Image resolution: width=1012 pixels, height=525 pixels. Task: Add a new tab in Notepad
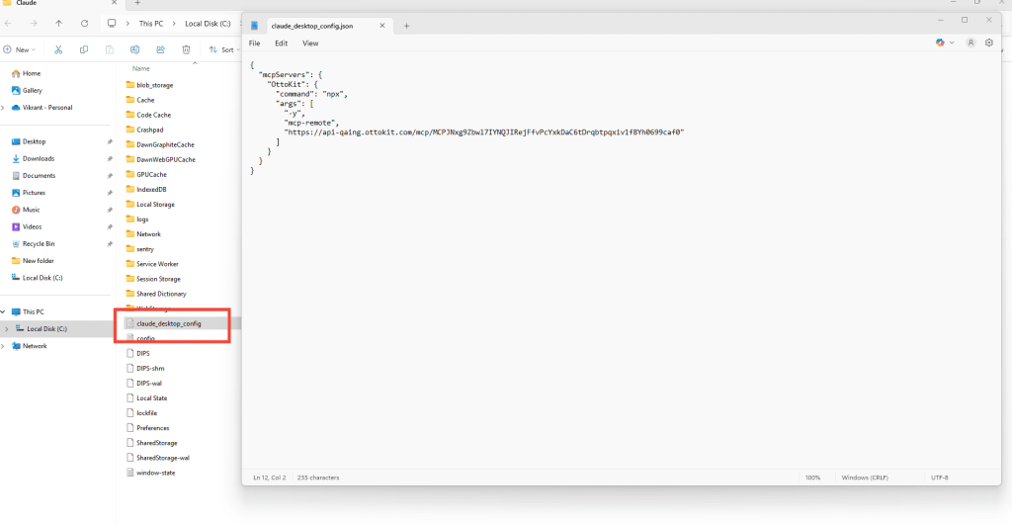click(x=406, y=25)
